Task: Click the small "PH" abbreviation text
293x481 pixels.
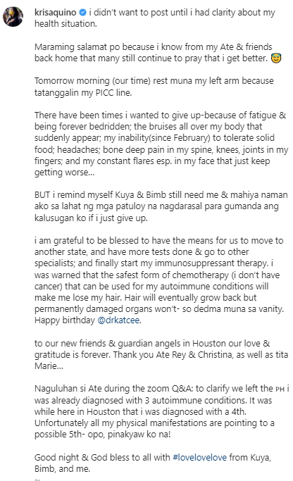Action: pos(280,389)
